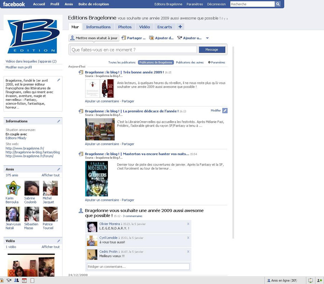Click Ajouter photo icon in composer
Image resolution: width=324 pixels, height=284 pixels.
pos(152,38)
